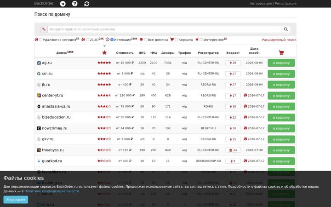
Task: Select the 'Удаляются сегодня' radio button
Action: pos(40,40)
